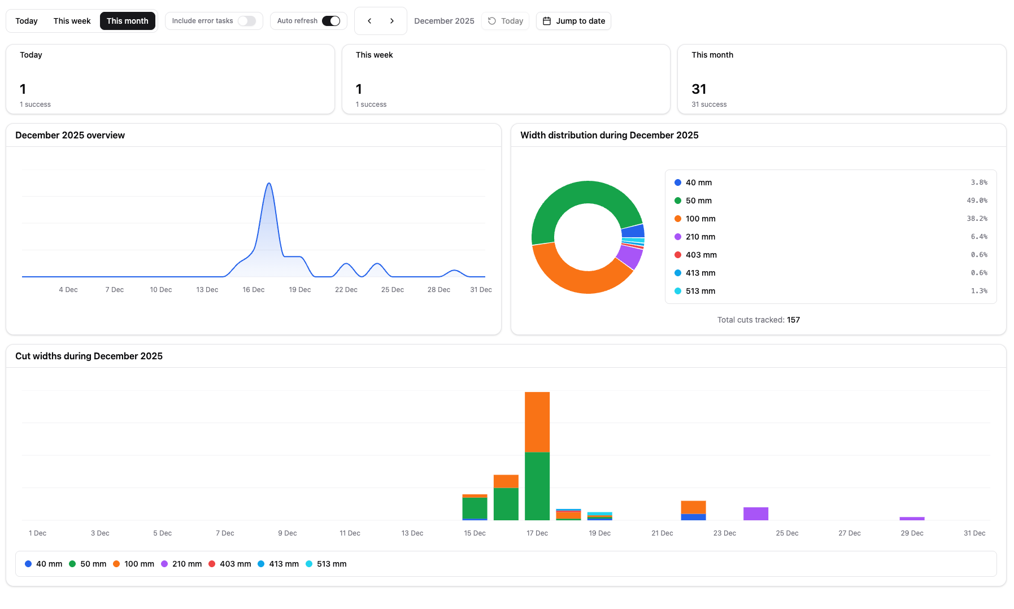The image size is (1014, 609).
Task: Click the This month summary card
Action: point(841,79)
